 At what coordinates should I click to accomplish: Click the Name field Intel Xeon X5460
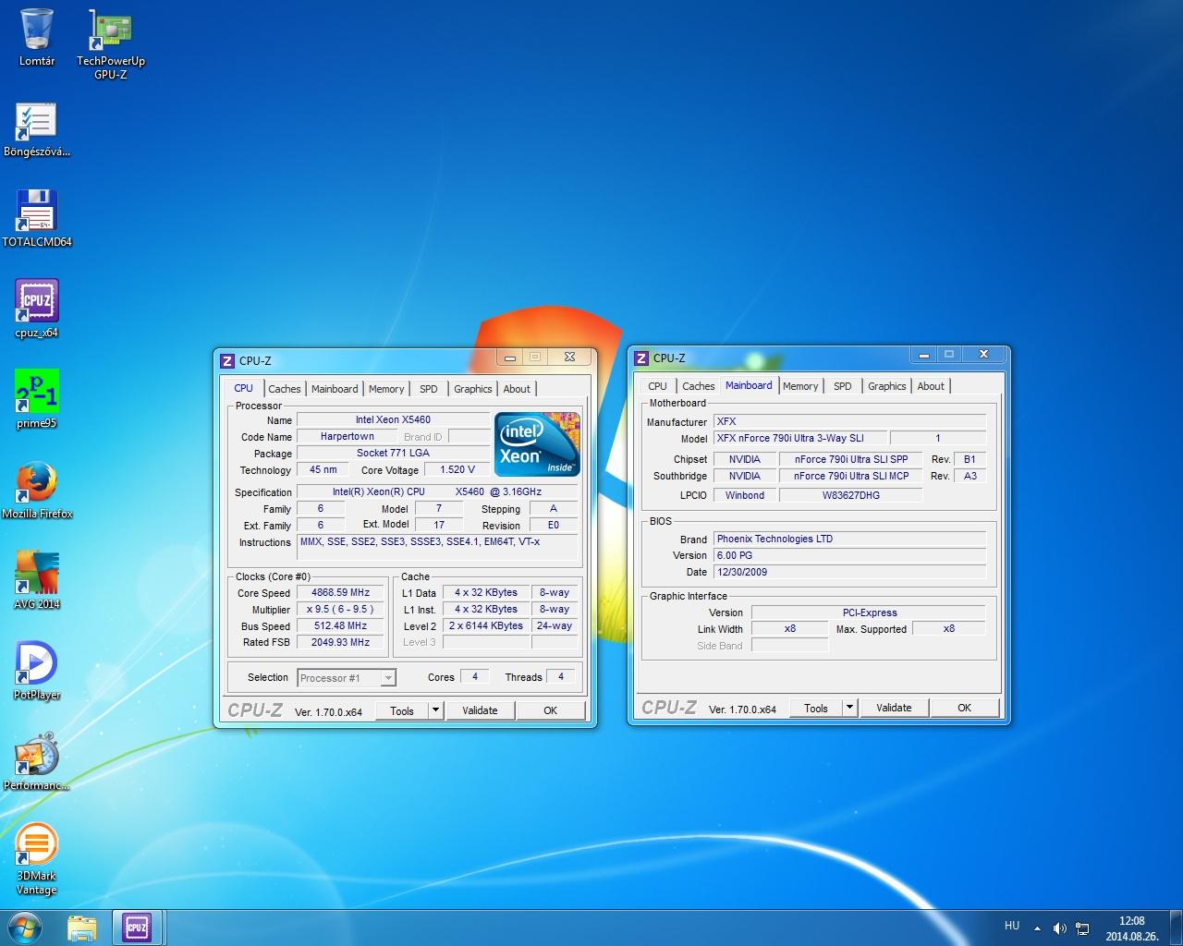pyautogui.click(x=394, y=419)
